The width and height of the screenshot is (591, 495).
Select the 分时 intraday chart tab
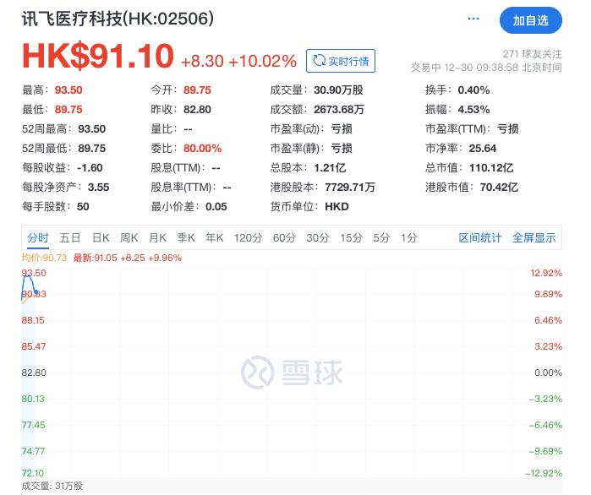click(x=38, y=238)
